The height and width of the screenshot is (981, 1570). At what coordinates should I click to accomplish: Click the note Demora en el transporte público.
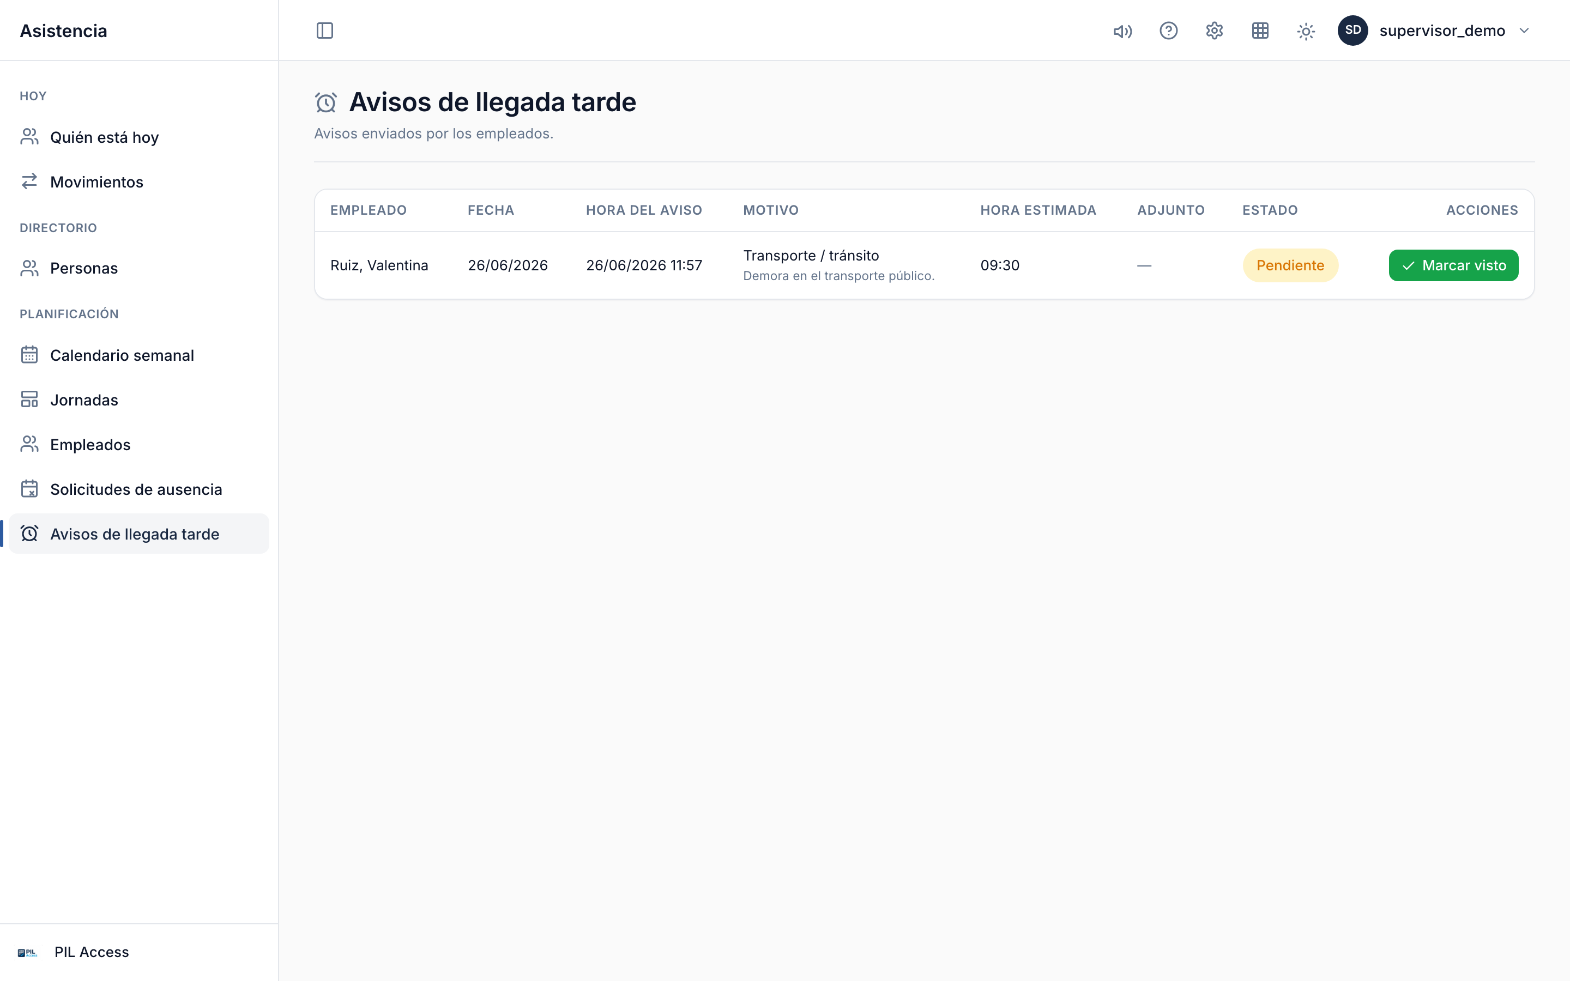pyautogui.click(x=838, y=276)
